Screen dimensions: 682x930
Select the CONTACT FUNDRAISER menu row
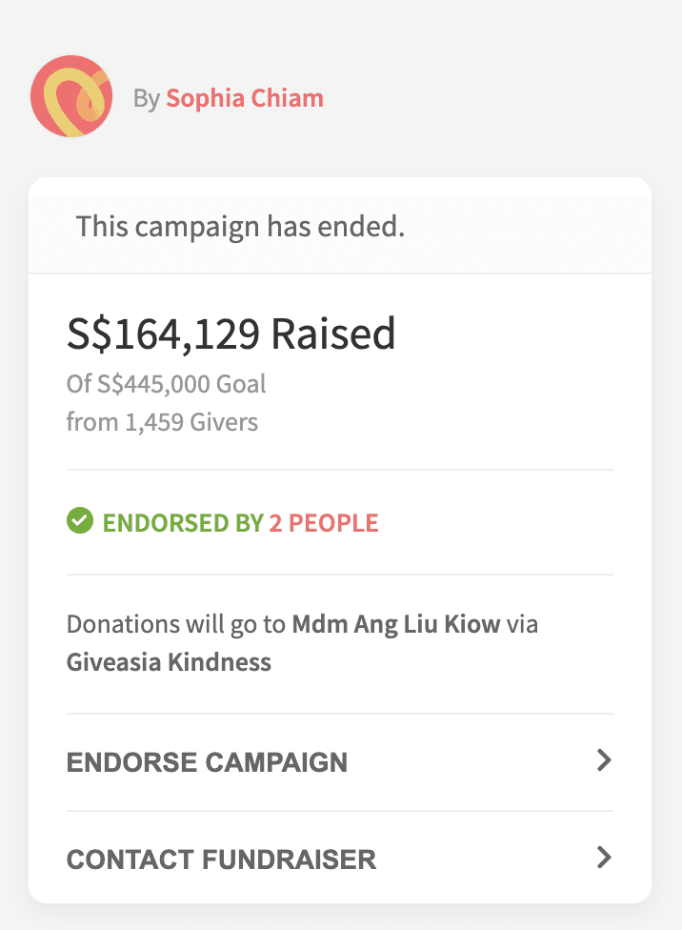point(221,859)
